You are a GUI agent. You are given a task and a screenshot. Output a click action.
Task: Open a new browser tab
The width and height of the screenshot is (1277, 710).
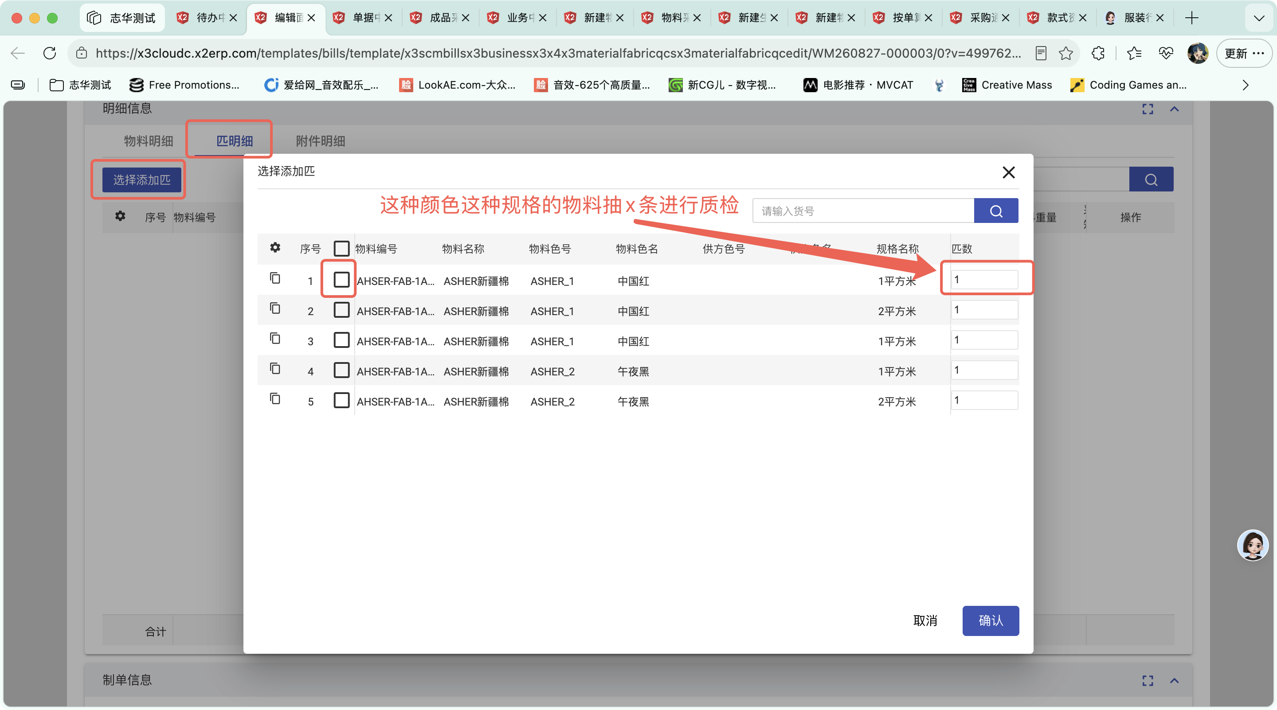[x=1192, y=18]
